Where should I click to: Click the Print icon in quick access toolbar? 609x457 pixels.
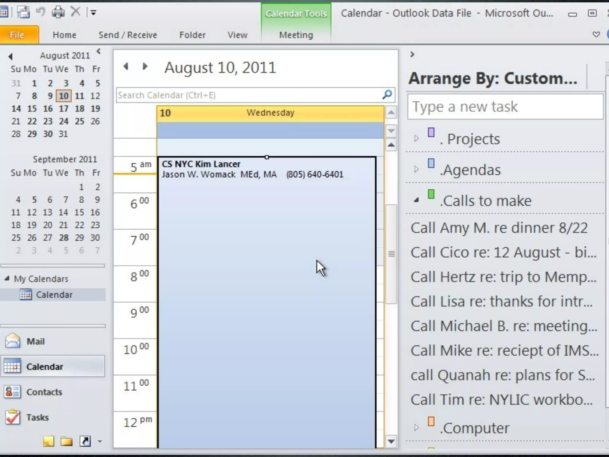coord(58,12)
